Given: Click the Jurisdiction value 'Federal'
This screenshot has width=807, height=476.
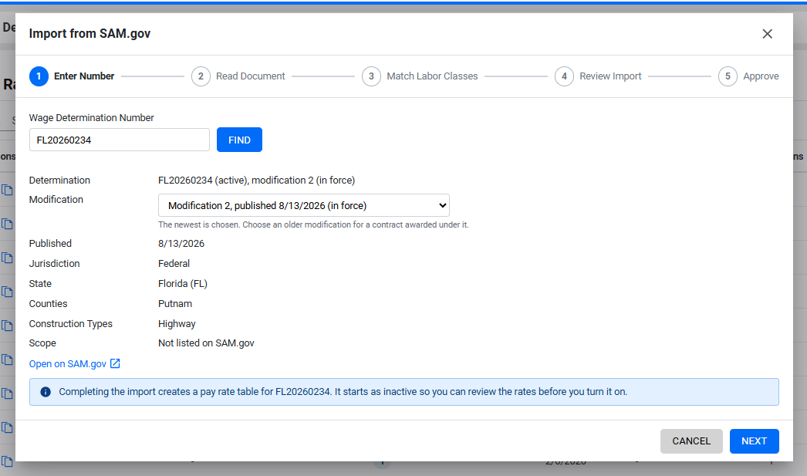Looking at the screenshot, I should pos(174,264).
